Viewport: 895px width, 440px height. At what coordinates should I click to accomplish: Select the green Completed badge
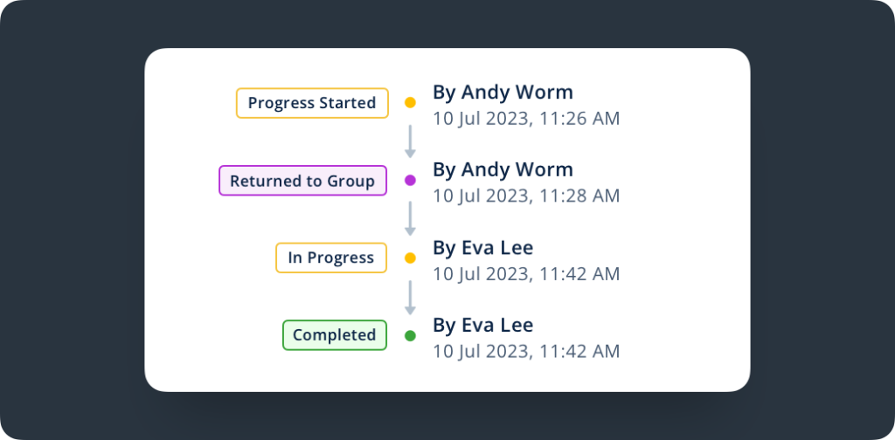[334, 335]
